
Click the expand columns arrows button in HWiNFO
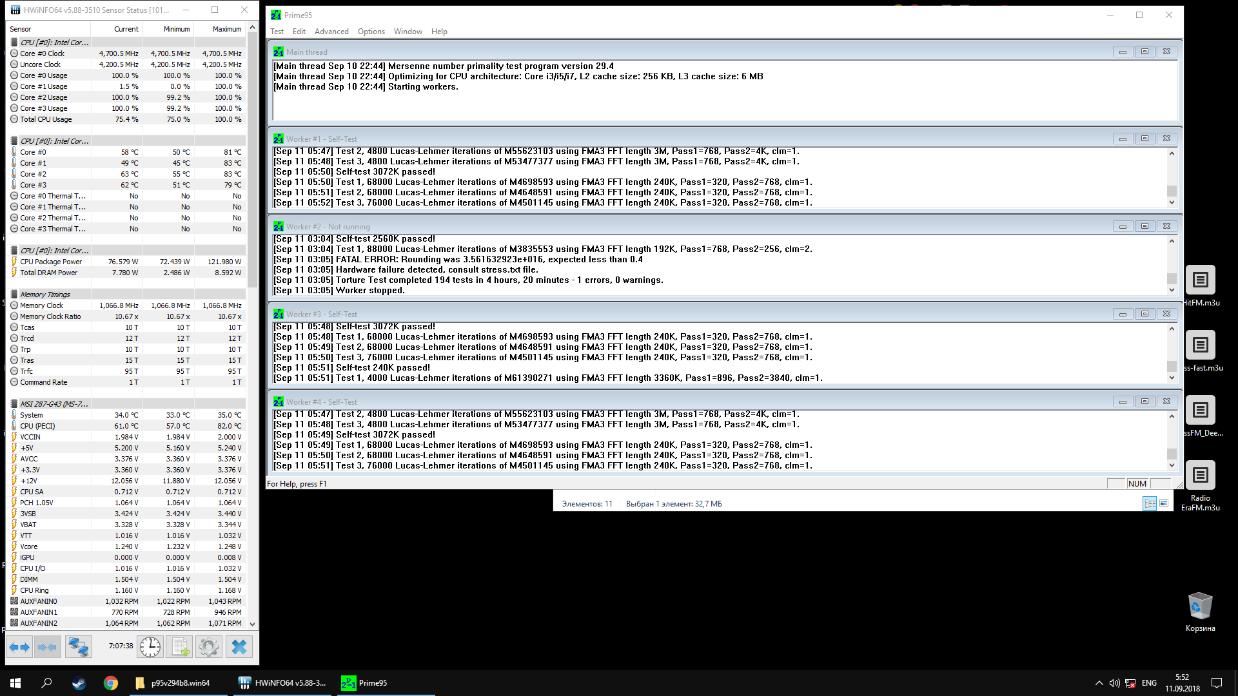19,646
